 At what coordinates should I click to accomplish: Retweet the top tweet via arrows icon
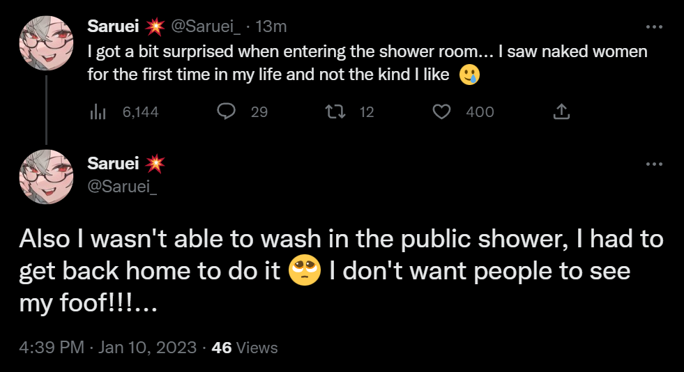(335, 111)
